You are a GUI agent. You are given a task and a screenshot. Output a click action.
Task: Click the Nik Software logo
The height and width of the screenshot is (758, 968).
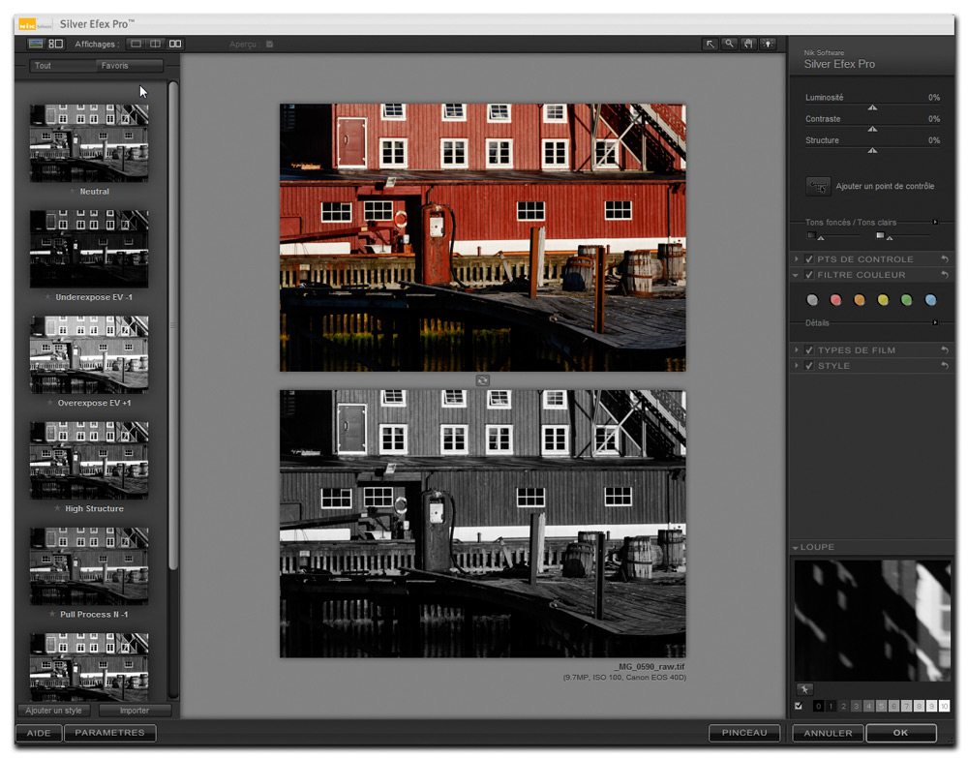tap(35, 25)
